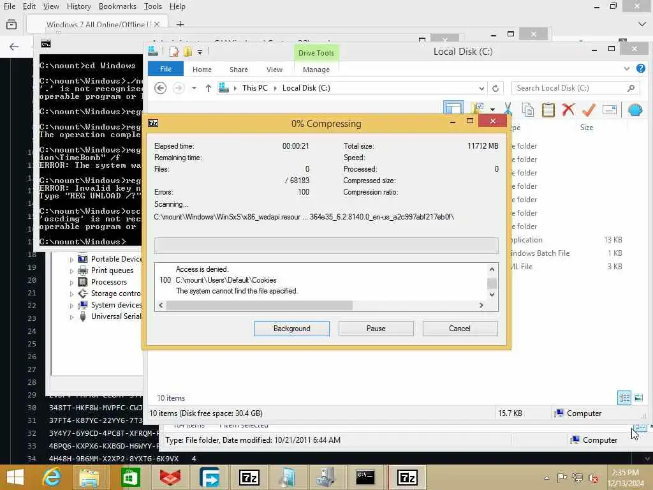
Task: Click the Size column header
Action: coord(587,128)
